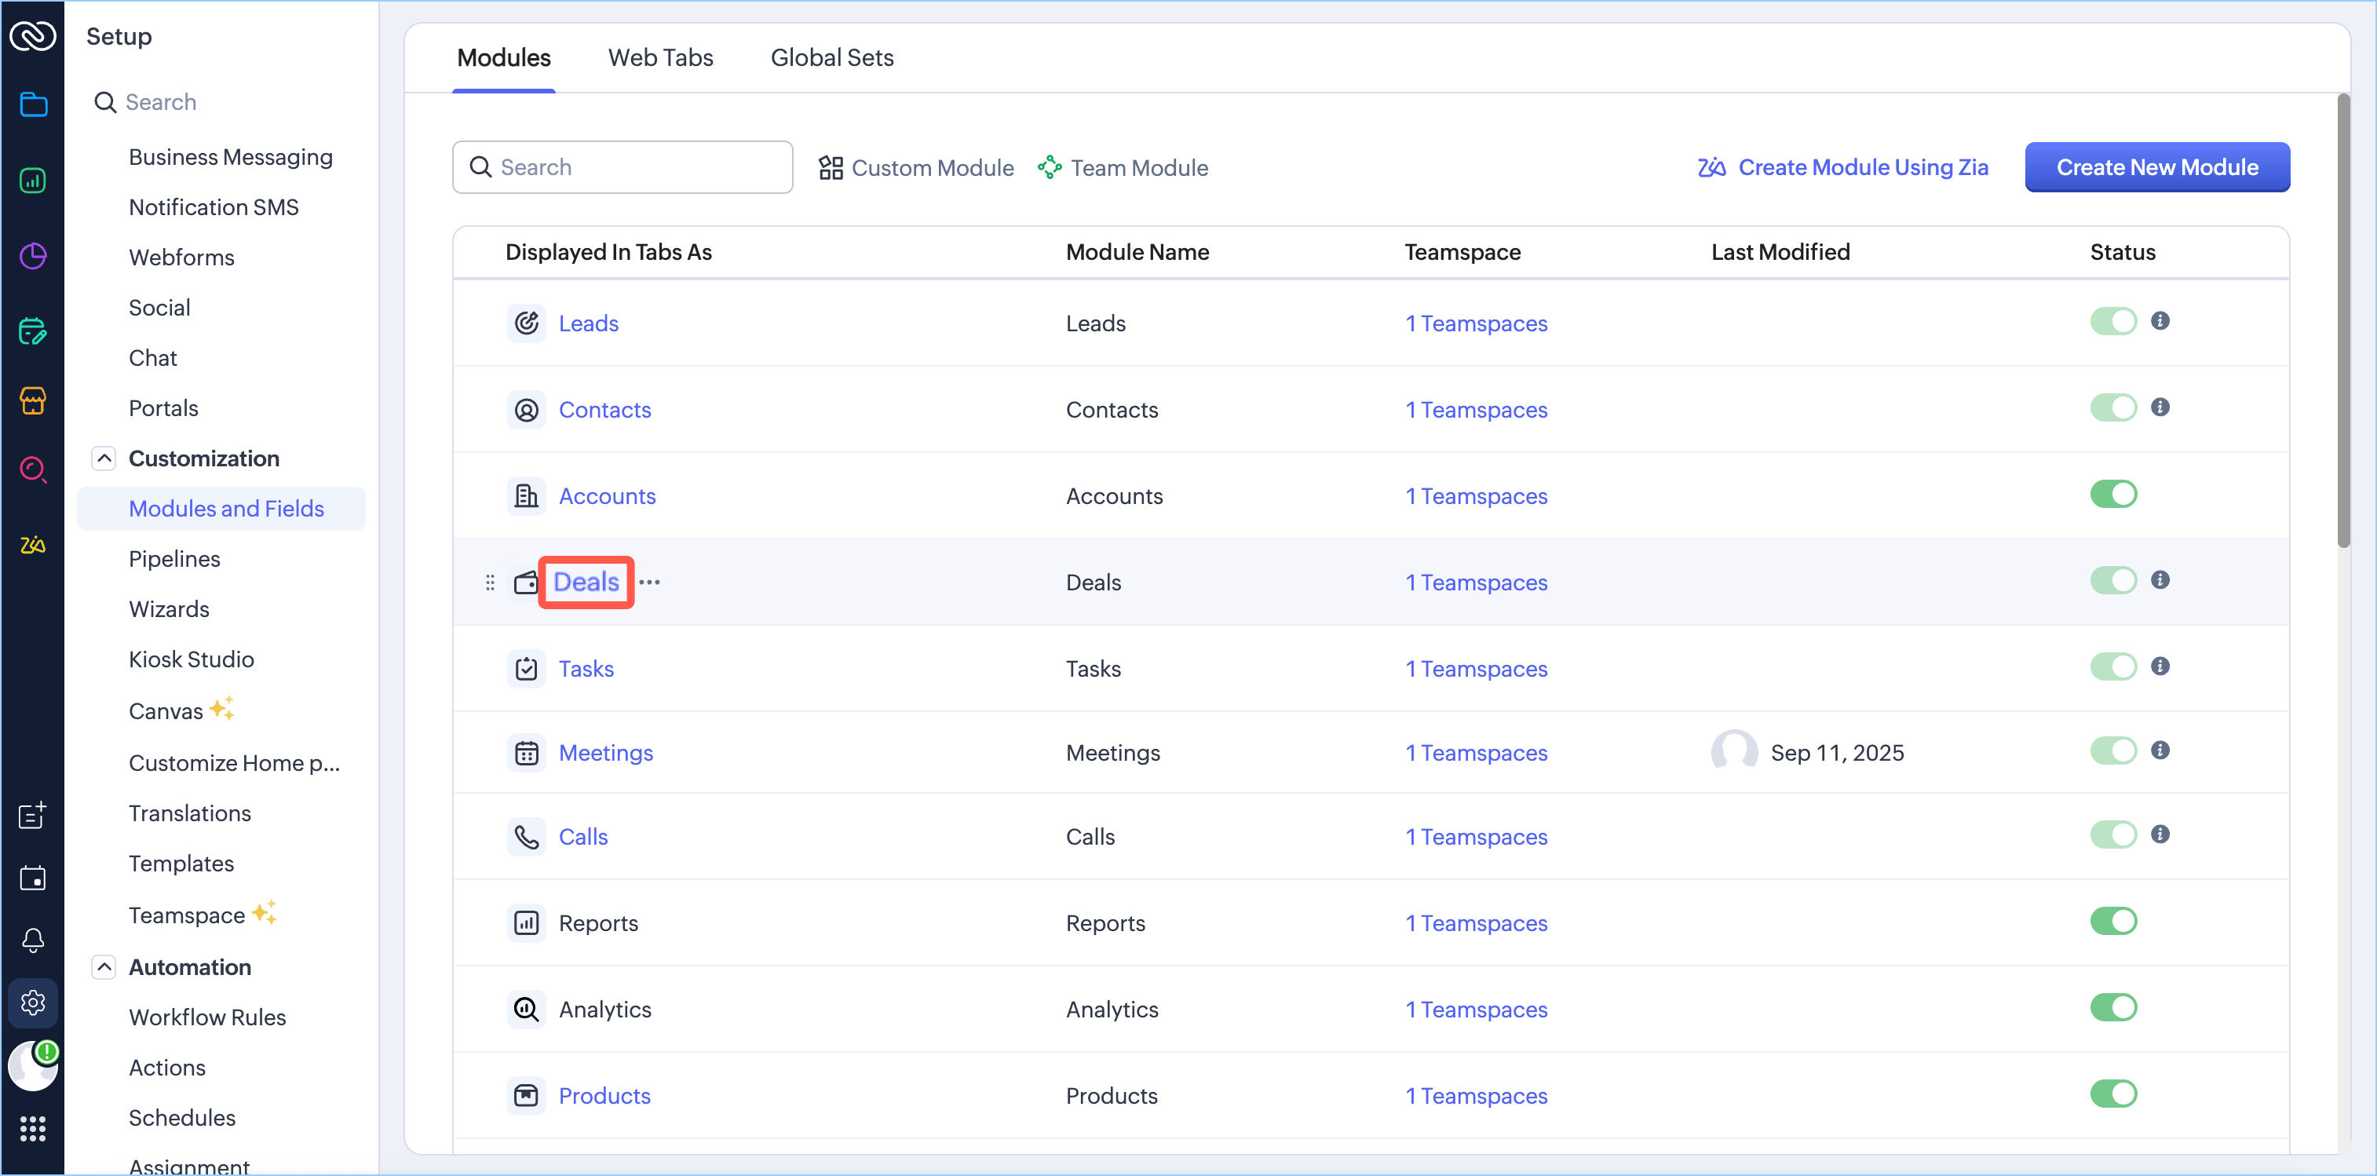Click the Zia icon in left rail

(33, 545)
